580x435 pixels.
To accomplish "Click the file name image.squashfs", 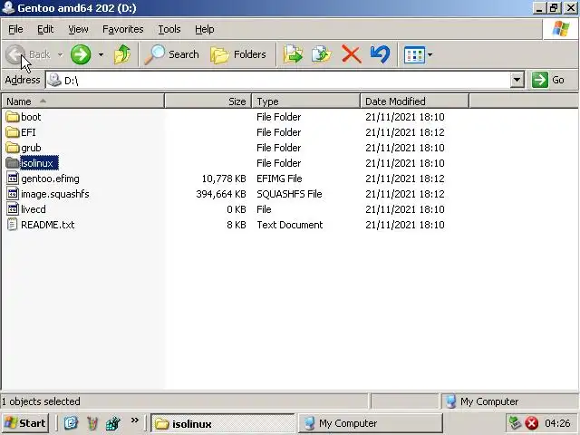I will point(54,194).
